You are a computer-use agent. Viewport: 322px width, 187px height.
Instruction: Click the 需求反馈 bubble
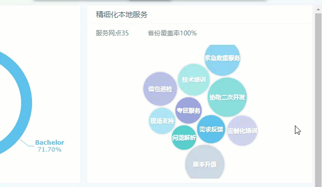tap(211, 129)
